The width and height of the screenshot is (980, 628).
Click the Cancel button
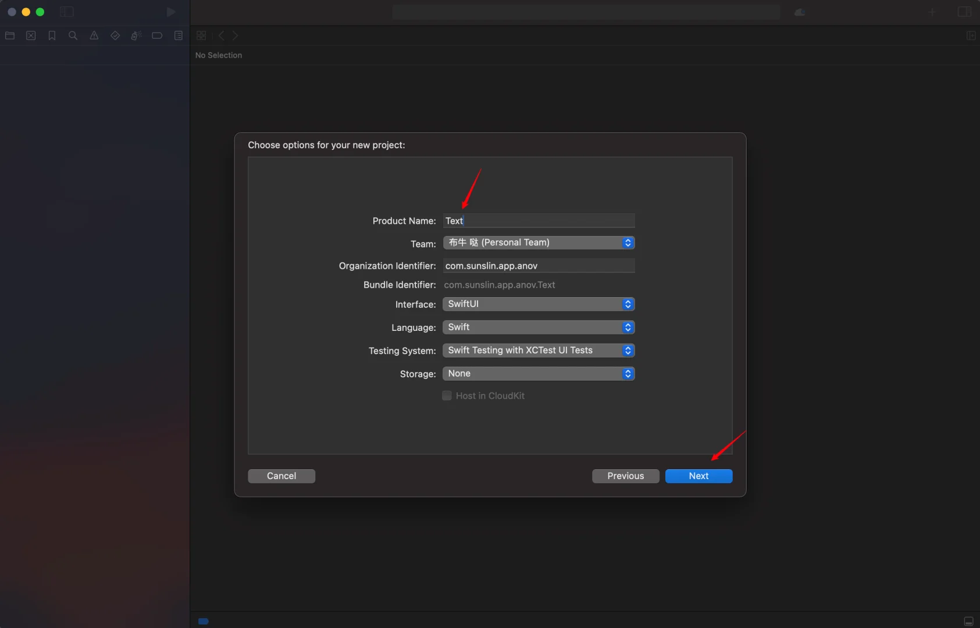(x=281, y=476)
